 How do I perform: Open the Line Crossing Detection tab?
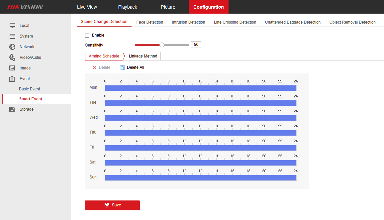[x=235, y=22]
